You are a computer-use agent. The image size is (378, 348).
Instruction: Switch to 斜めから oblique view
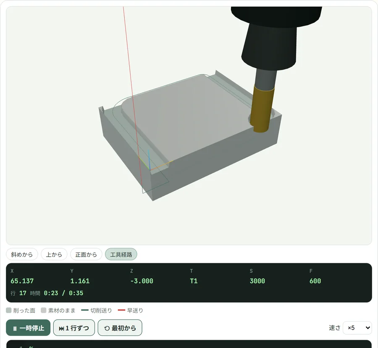pos(22,255)
